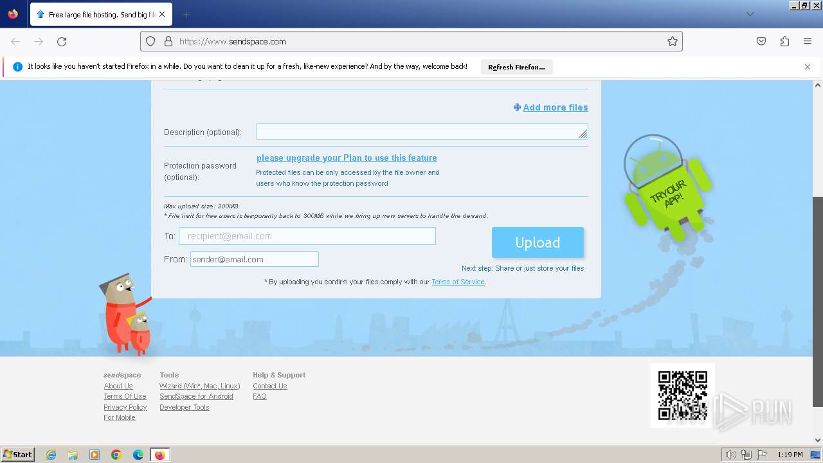Screen dimensions: 823x463
Task: Show site info via padlock icon
Action: tap(168, 41)
